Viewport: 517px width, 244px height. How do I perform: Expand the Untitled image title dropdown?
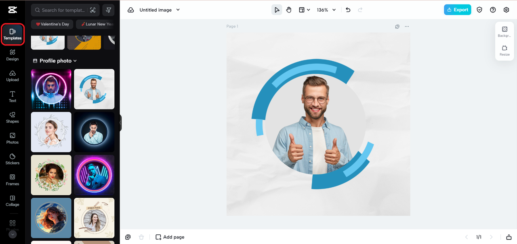pos(178,10)
